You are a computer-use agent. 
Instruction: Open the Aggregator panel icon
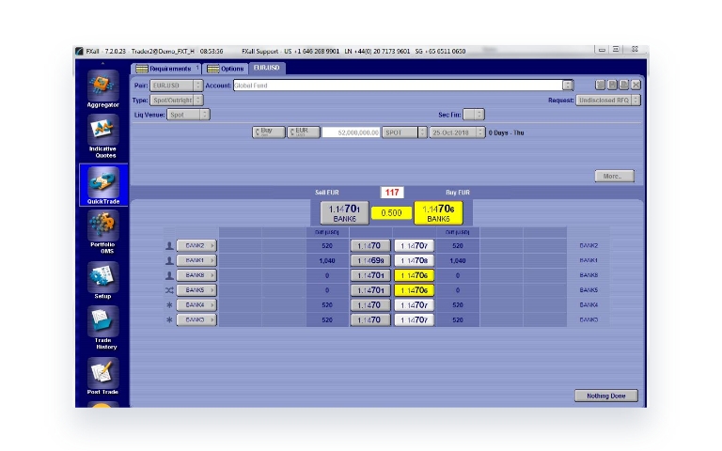tap(103, 86)
